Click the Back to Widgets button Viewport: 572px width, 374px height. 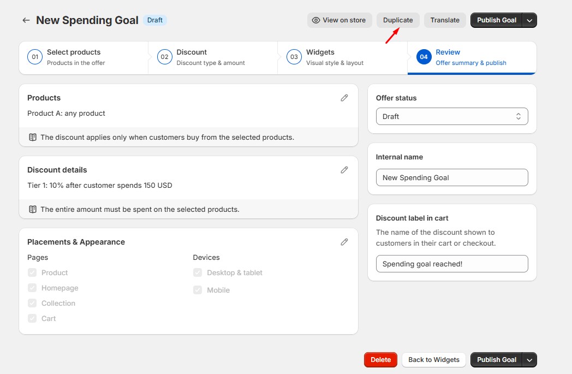434,360
